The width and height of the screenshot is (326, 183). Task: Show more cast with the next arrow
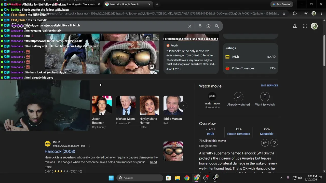pos(183,105)
